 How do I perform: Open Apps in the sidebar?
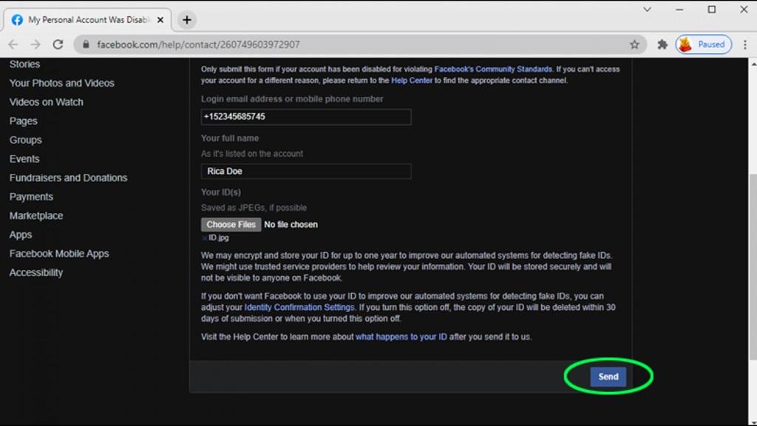(x=21, y=234)
